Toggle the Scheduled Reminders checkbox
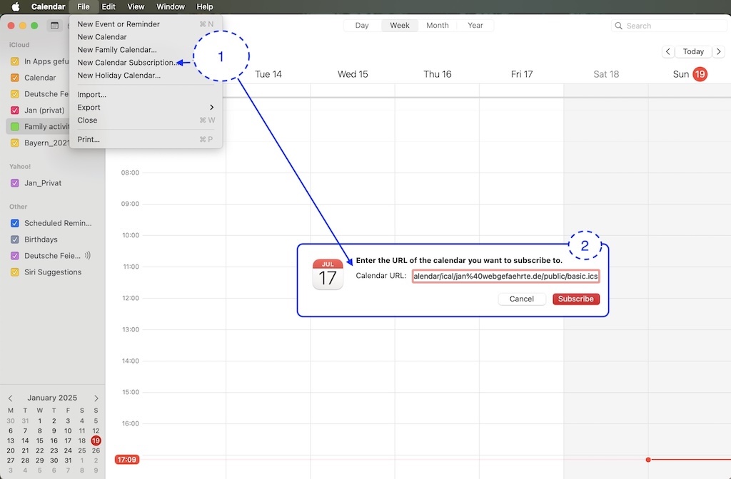 [15, 223]
